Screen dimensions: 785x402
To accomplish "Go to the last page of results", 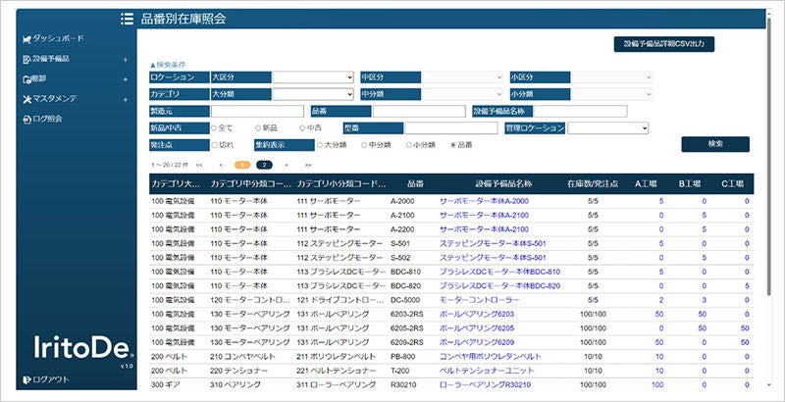I will coord(308,166).
